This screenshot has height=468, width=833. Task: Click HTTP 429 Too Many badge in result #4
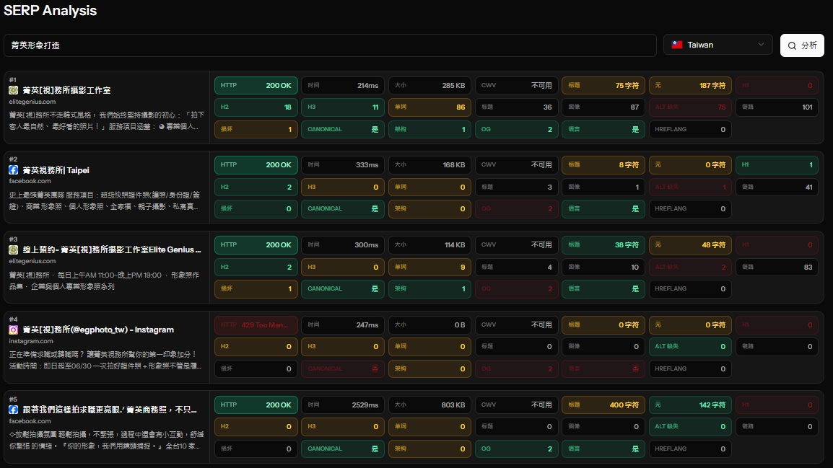pos(256,324)
